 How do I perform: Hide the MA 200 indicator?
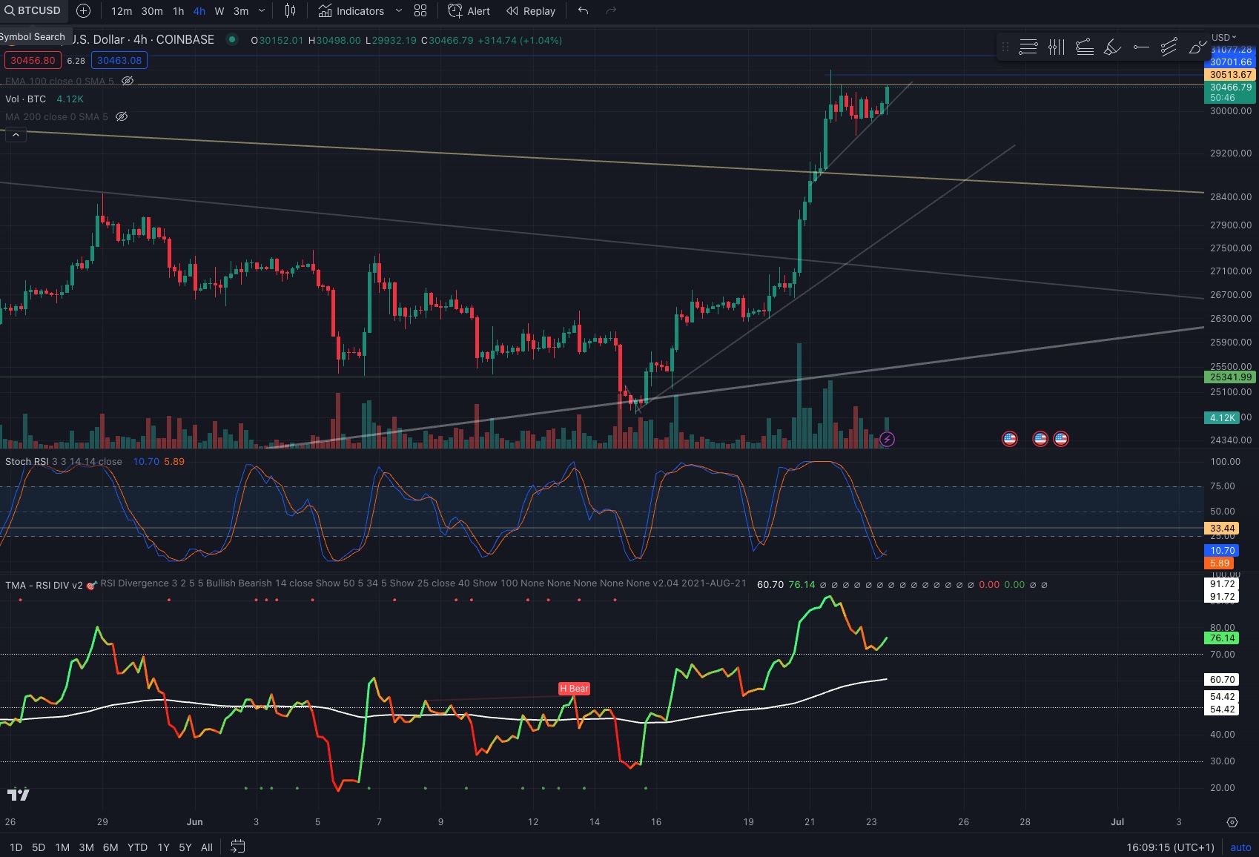tap(122, 116)
